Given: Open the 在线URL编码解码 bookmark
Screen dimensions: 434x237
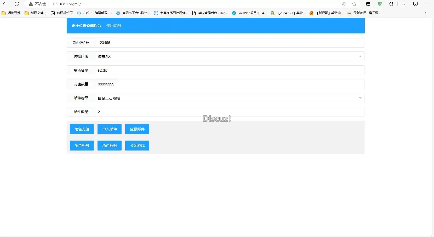Looking at the screenshot, I should tap(94, 13).
